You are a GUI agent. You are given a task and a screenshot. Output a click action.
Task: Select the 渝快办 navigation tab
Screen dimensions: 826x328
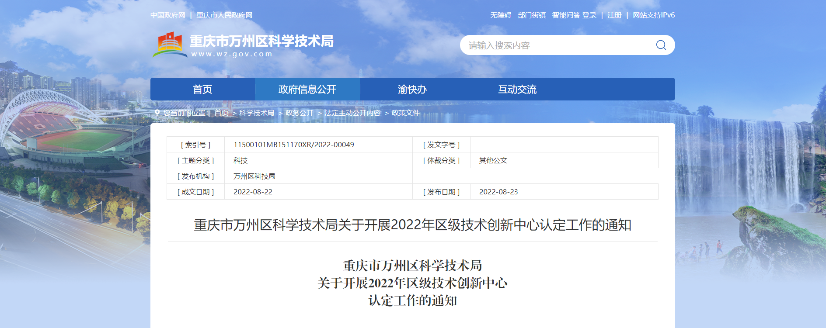412,90
